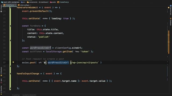This screenshot has height=96, width=172.
Task: Select CreatePost.js in the navigation bar
Action: tap(63, 2)
